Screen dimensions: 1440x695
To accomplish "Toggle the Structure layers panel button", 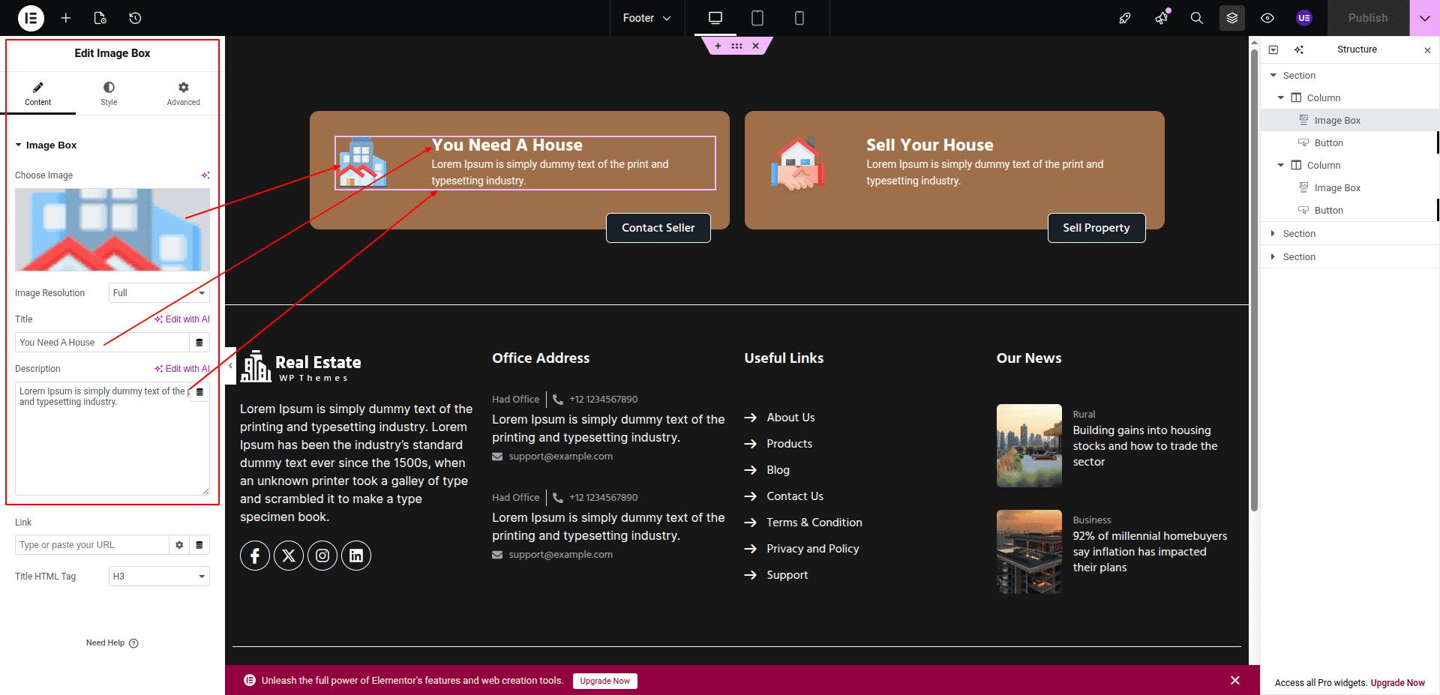I will pyautogui.click(x=1231, y=18).
